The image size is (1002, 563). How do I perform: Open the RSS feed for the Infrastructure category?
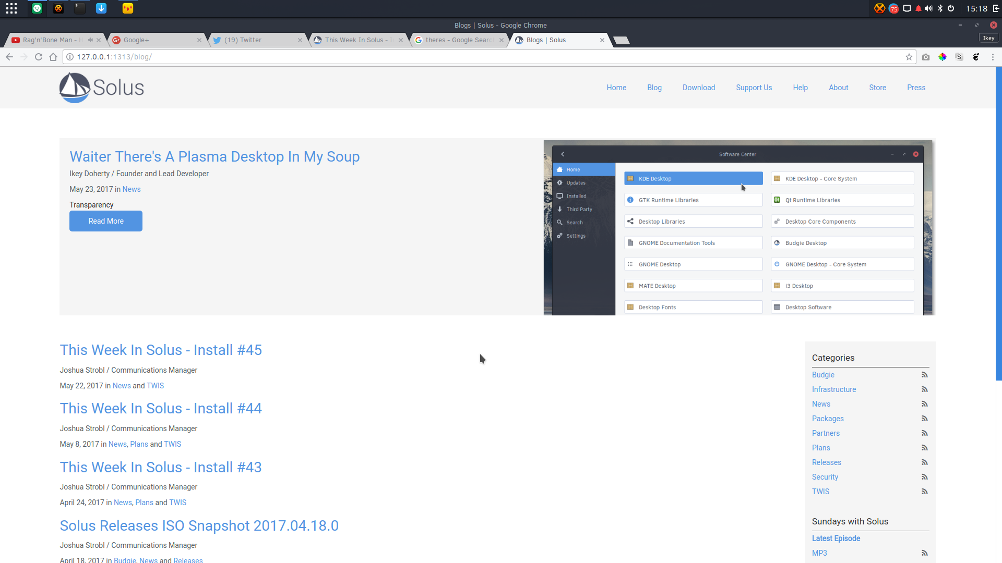pos(925,389)
